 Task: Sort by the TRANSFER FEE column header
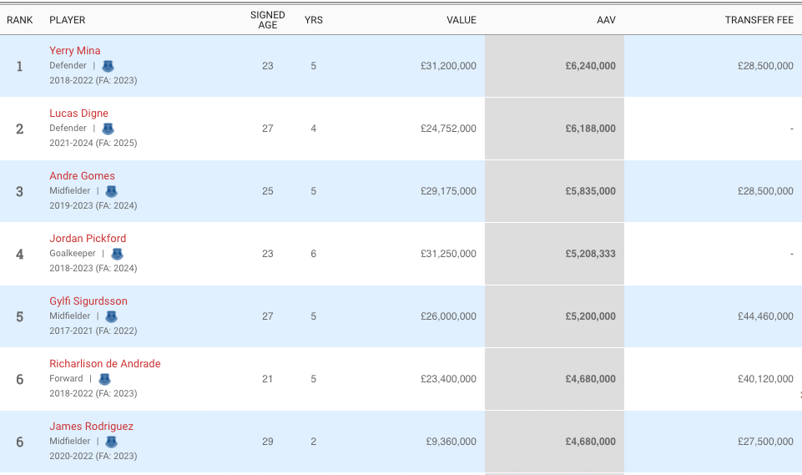(759, 20)
